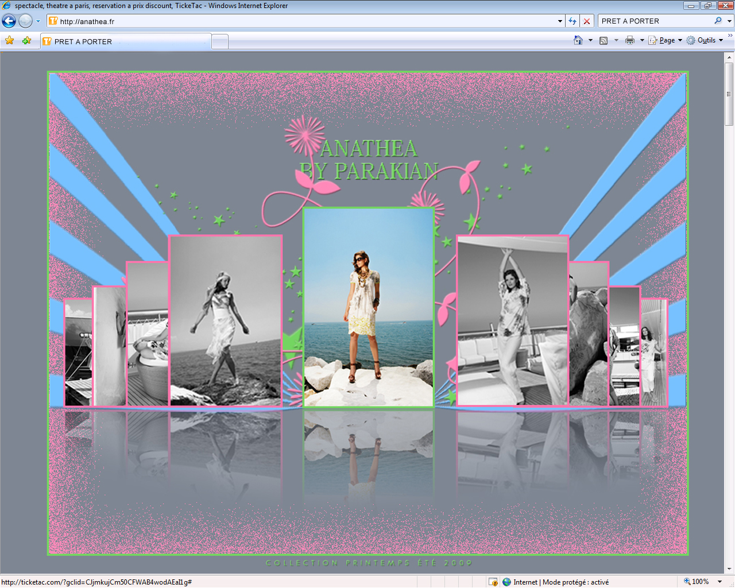The width and height of the screenshot is (735, 588).
Task: Click the address bar URL field
Action: pyautogui.click(x=307, y=21)
